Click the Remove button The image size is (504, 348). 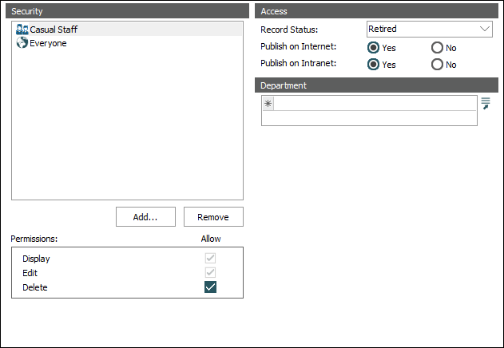(213, 217)
